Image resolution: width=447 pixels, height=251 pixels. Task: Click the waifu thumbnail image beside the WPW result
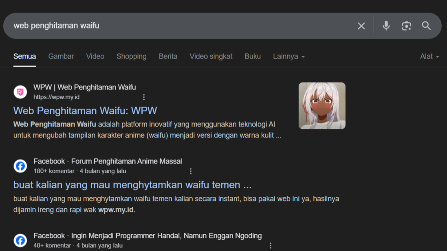pos(321,105)
